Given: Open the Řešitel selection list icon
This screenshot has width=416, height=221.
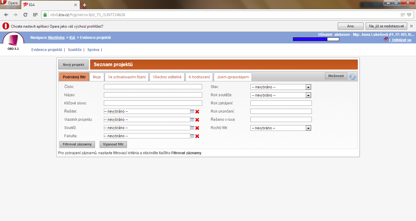Looking at the screenshot, I should coord(192,111).
